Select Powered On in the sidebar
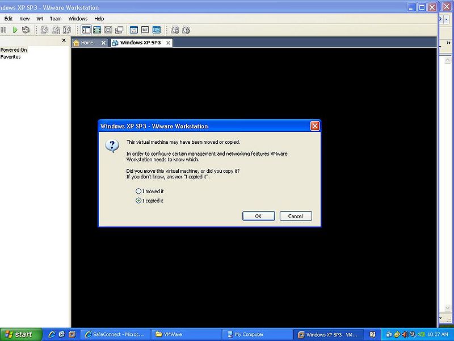454x341 pixels. point(14,49)
